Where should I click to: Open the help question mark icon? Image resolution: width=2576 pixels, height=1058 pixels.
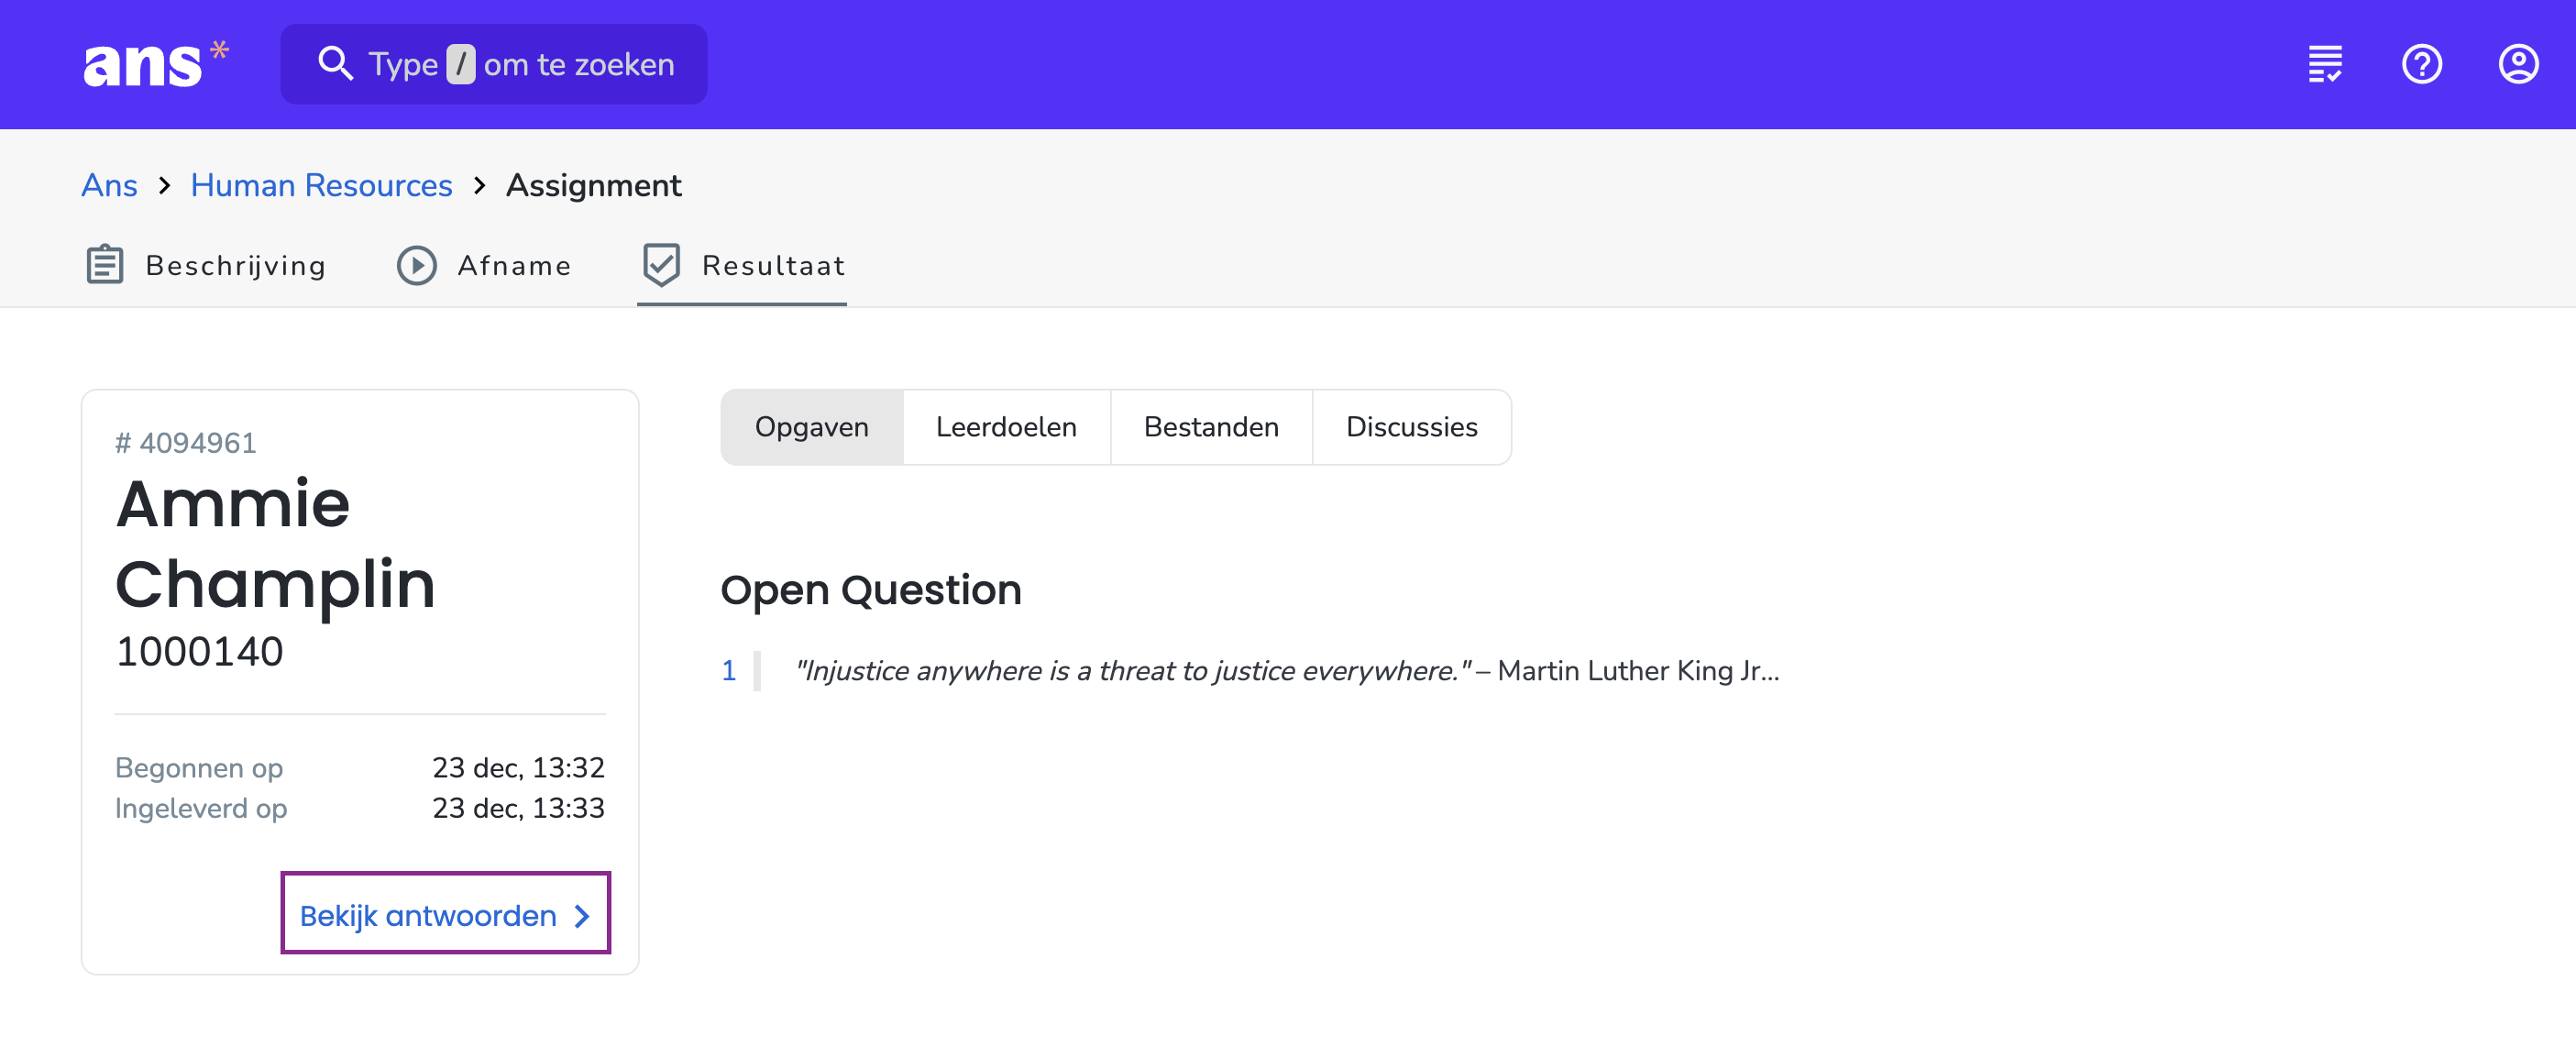(2421, 64)
